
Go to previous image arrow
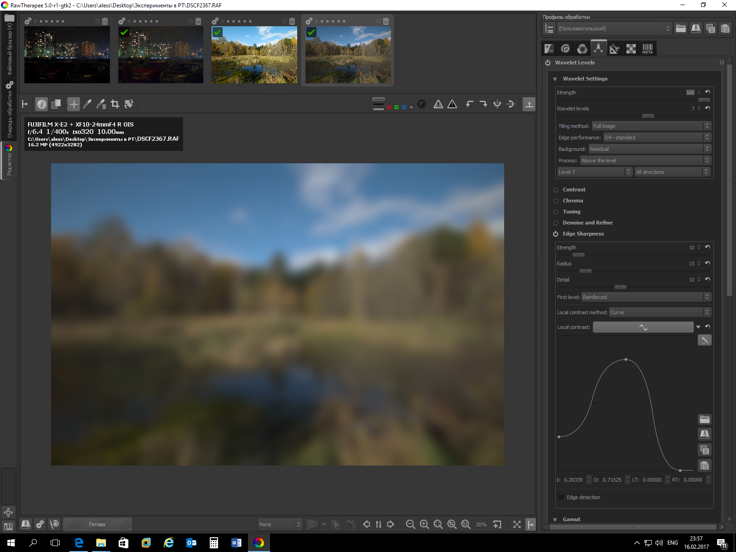367,524
